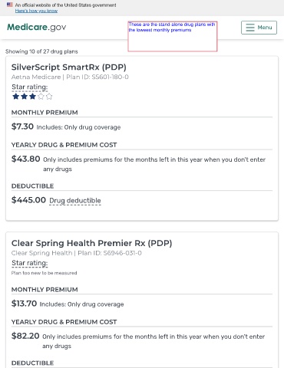Click SilverScript SmartRx (PDP) plan title

69,67
